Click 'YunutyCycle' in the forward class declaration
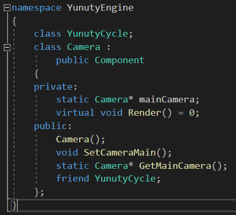 [97, 33]
